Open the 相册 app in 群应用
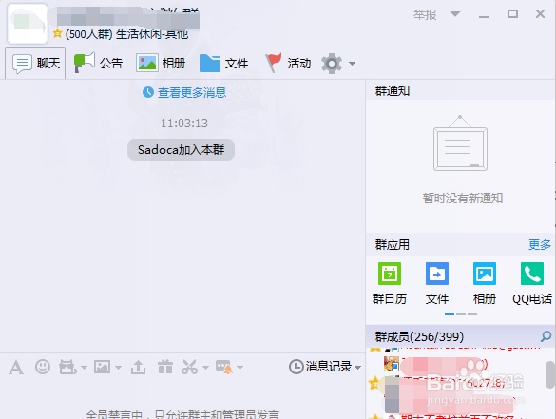Viewport: 556px width, 419px height. (x=485, y=283)
